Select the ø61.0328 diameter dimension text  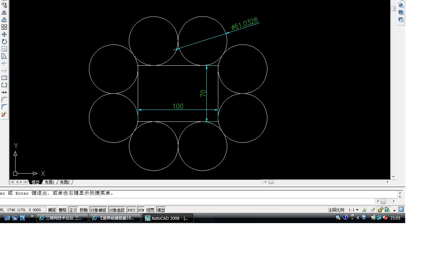click(245, 24)
